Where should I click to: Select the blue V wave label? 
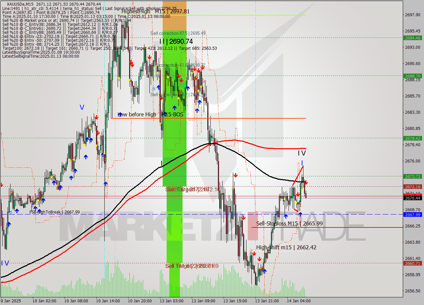pyautogui.click(x=82, y=107)
